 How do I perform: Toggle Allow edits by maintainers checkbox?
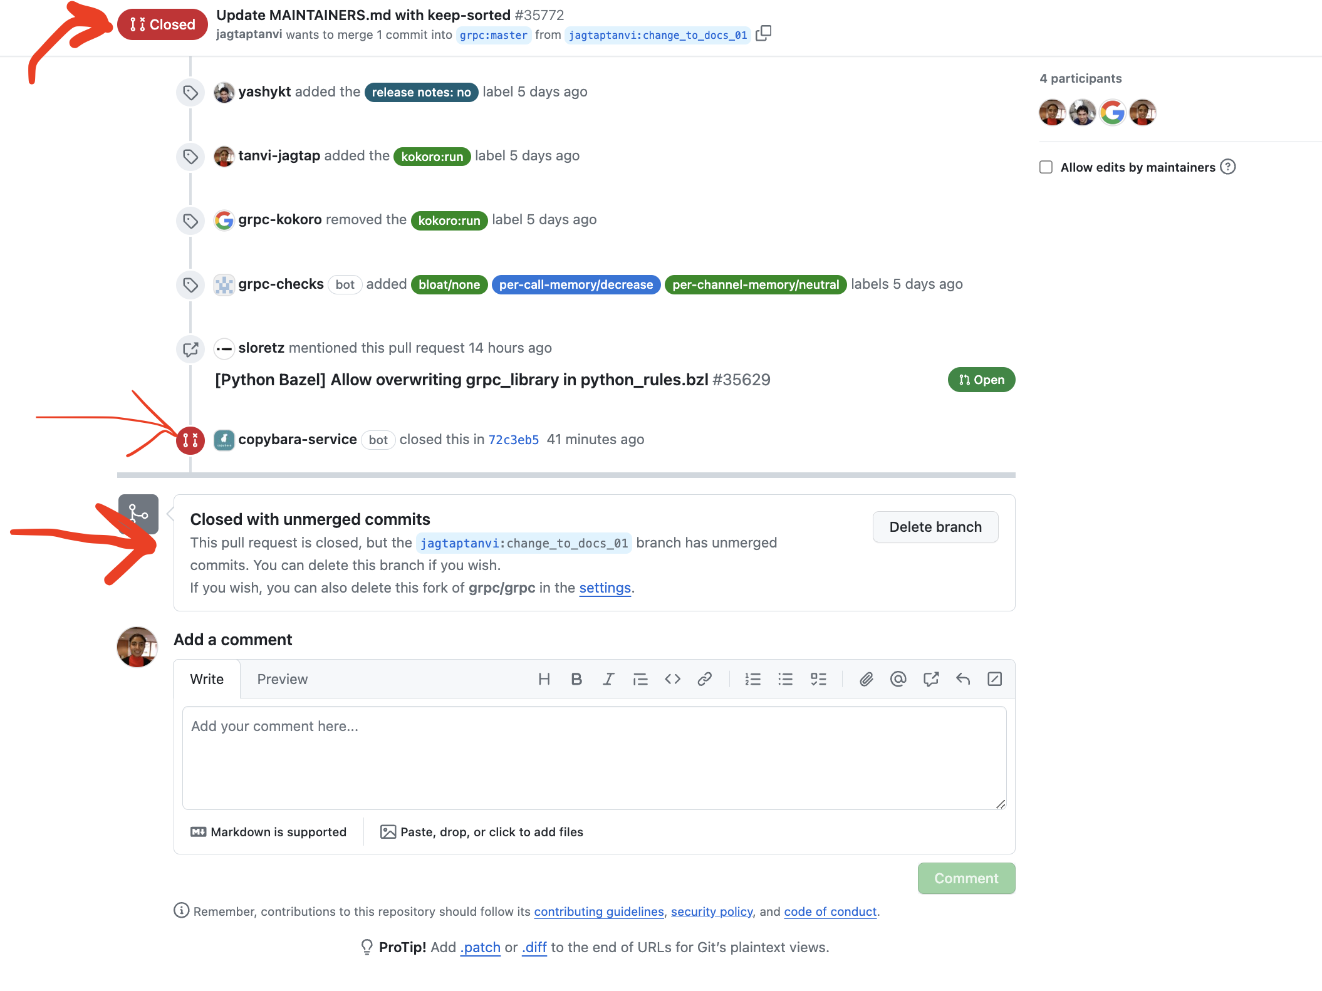(1045, 167)
